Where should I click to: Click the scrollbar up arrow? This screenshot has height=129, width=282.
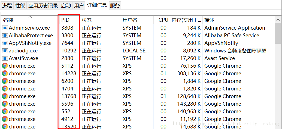(x=278, y=20)
